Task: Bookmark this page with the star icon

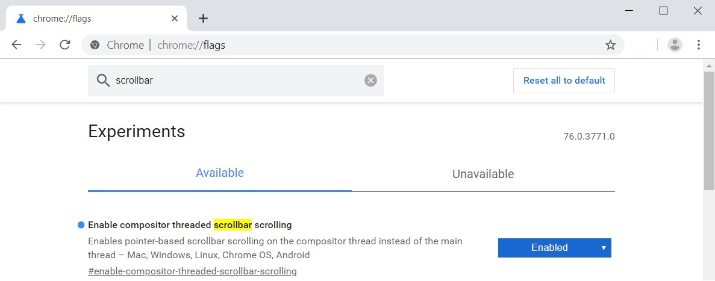Action: tap(610, 45)
